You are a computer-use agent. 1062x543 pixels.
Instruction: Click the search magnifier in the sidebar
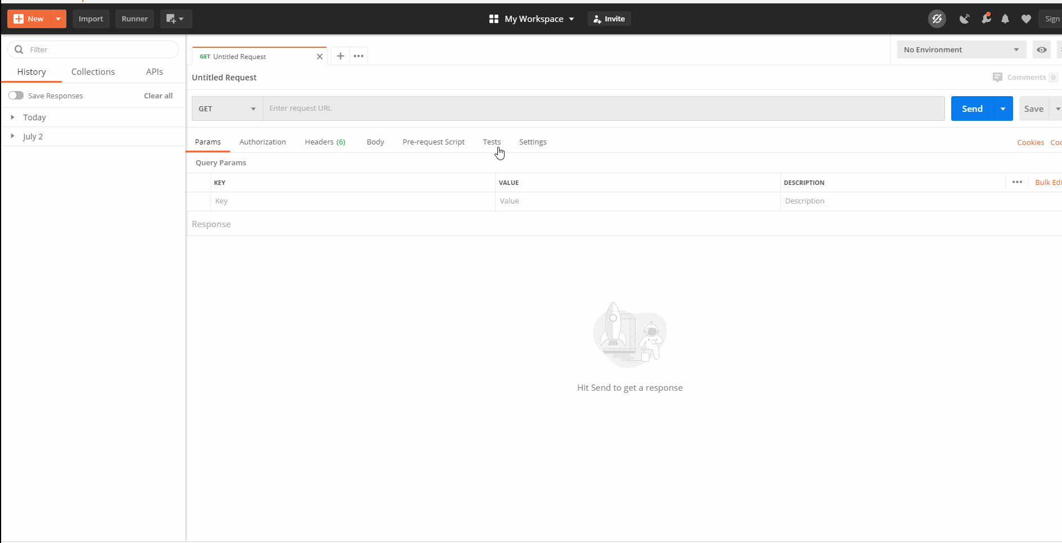click(19, 49)
